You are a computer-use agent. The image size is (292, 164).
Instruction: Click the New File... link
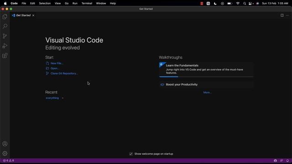(57, 63)
